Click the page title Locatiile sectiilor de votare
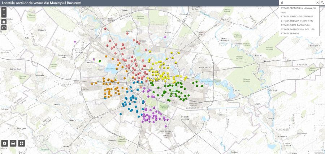Image resolution: width=325 pixels, height=154 pixels. coord(42,3)
